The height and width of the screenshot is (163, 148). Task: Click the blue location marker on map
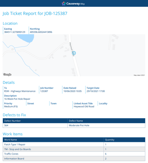coord(74,53)
